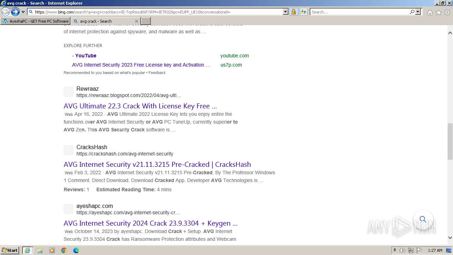Open the crackshash.com/avg-internet-security URL
Image resolution: width=453 pixels, height=255 pixels.
pos(125,154)
